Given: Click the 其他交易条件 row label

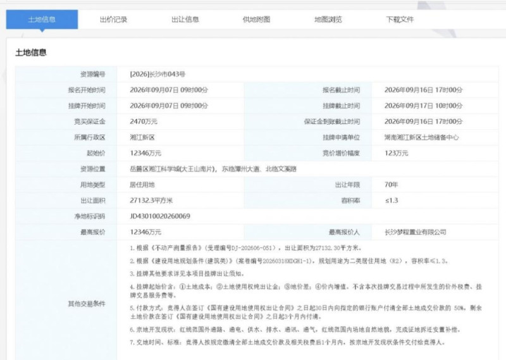Looking at the screenshot, I should tap(87, 304).
